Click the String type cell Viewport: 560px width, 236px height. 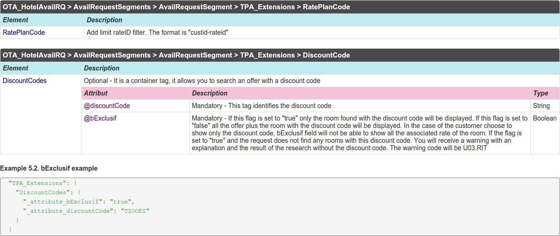(541, 106)
